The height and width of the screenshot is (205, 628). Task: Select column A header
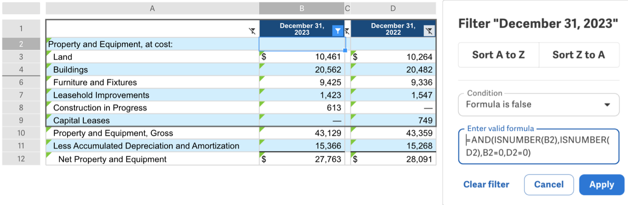point(152,8)
